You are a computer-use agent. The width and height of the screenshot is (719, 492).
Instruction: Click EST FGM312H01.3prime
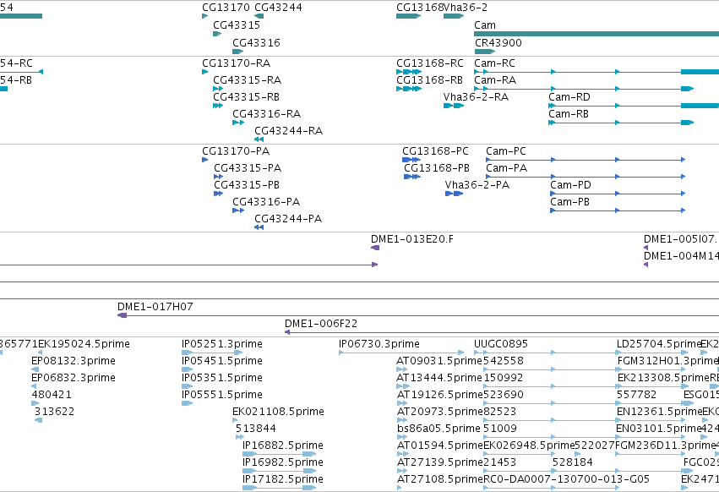click(x=666, y=361)
